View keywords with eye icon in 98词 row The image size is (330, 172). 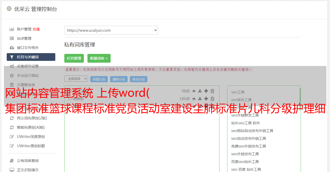point(194,91)
